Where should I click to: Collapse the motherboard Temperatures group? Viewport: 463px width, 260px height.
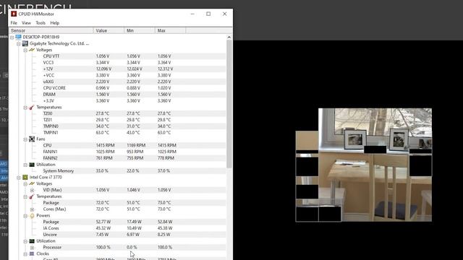pyautogui.click(x=25, y=108)
